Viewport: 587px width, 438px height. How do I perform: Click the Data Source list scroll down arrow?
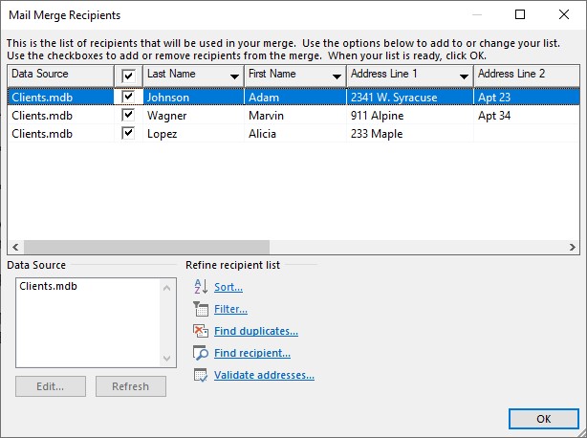167,359
